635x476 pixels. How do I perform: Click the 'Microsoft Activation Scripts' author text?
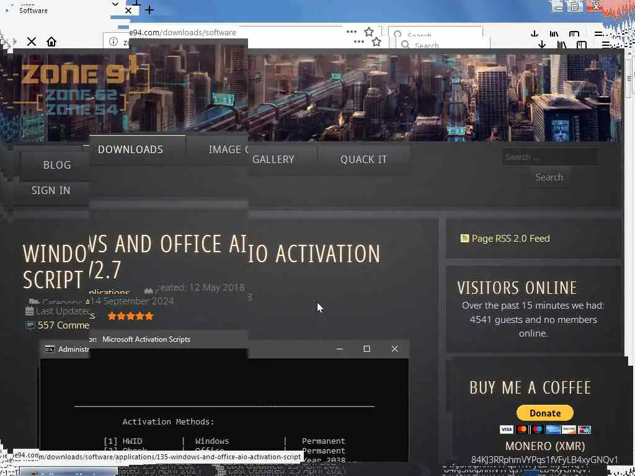(146, 339)
